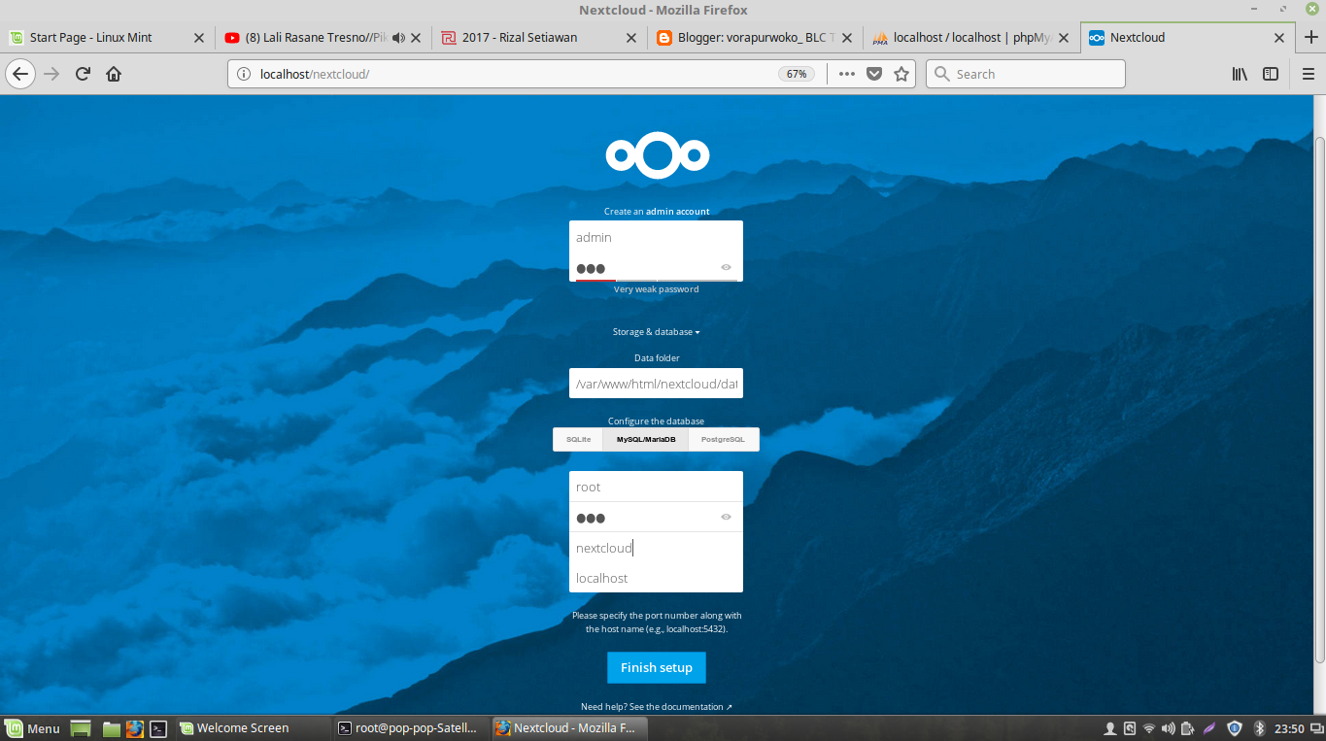1326x741 pixels.
Task: Click the admin username field
Action: pos(657,237)
